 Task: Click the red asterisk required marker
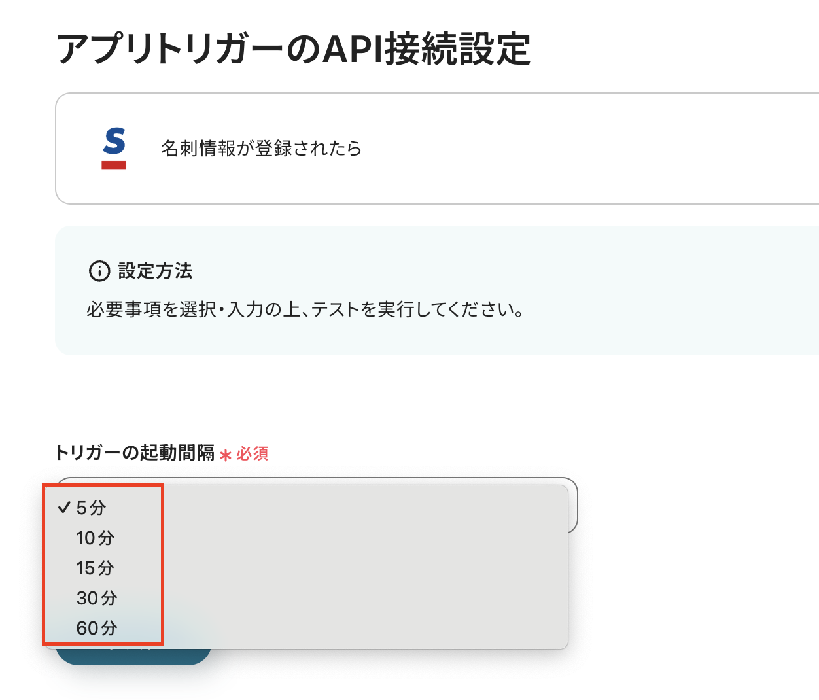[x=226, y=455]
